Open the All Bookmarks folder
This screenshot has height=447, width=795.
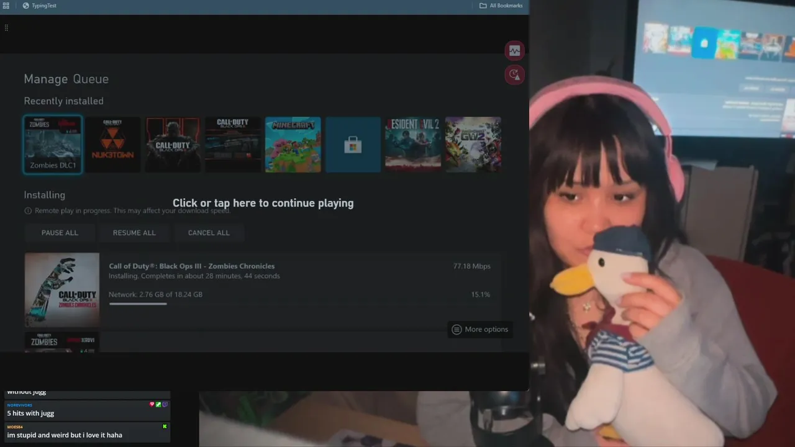(x=501, y=6)
